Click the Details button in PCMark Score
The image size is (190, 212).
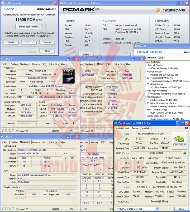point(12,42)
